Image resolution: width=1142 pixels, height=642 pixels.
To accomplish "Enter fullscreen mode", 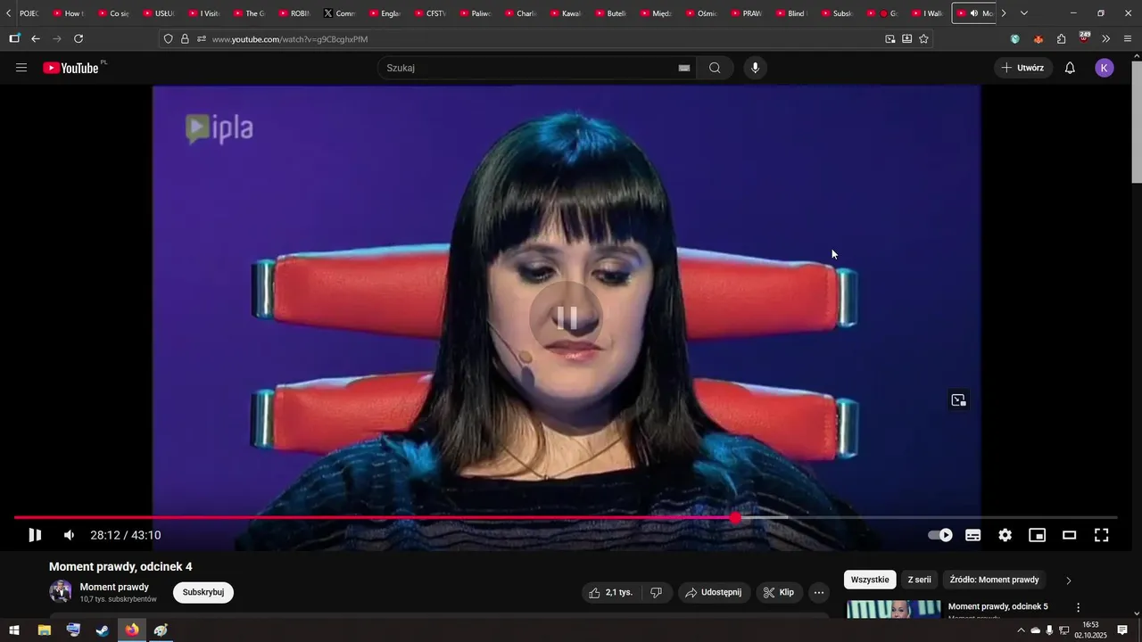I will pyautogui.click(x=1102, y=535).
